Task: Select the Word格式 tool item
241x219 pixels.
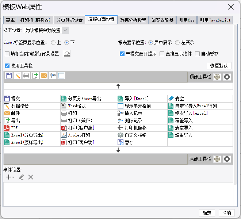Action: coord(89,106)
